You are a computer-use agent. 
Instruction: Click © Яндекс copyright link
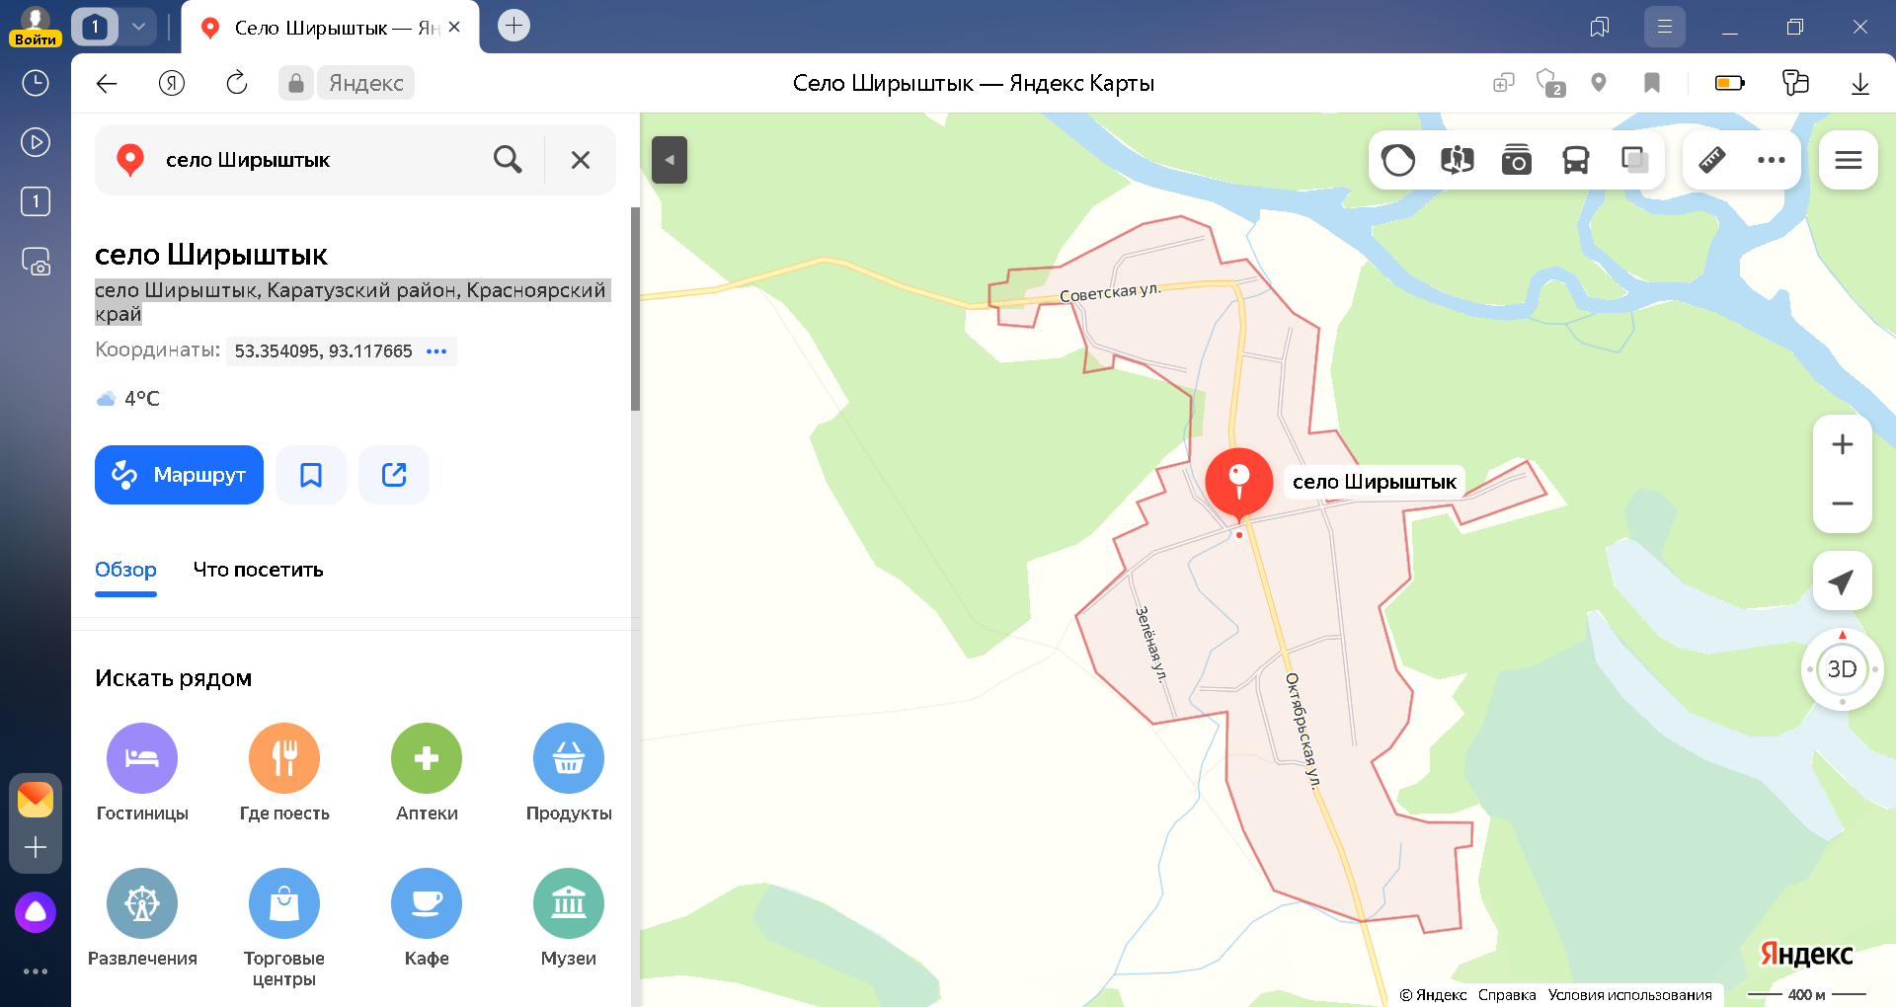pyautogui.click(x=1433, y=994)
